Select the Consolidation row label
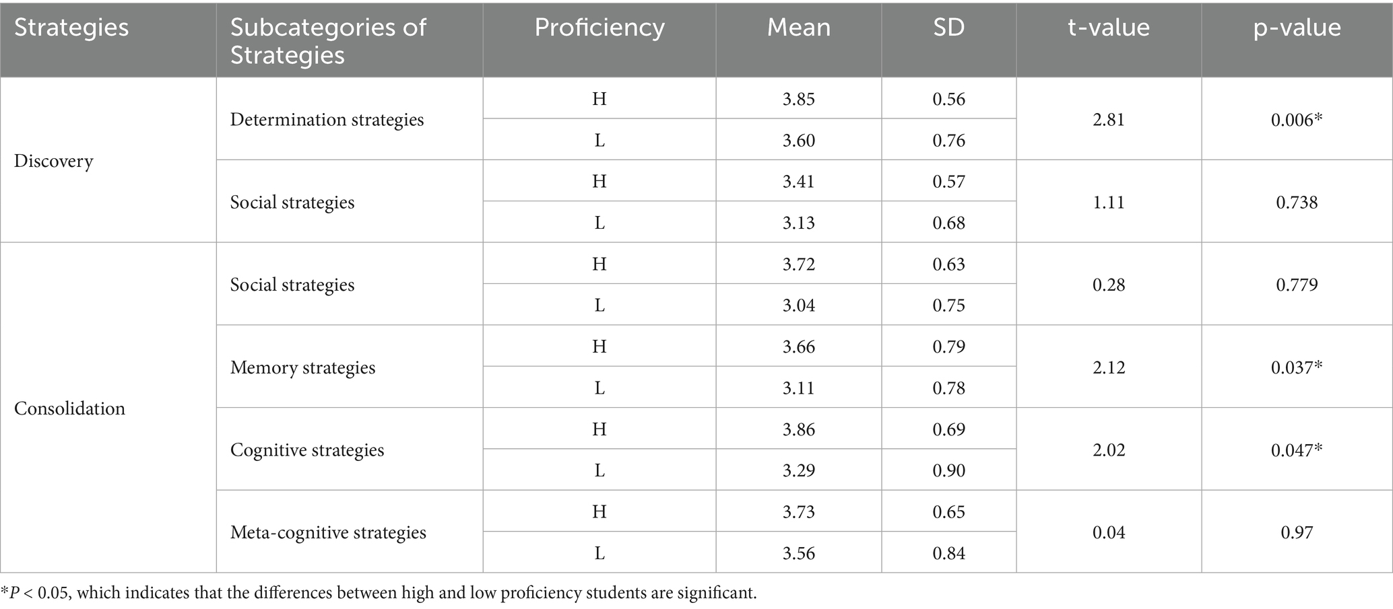The image size is (1393, 609). point(69,408)
